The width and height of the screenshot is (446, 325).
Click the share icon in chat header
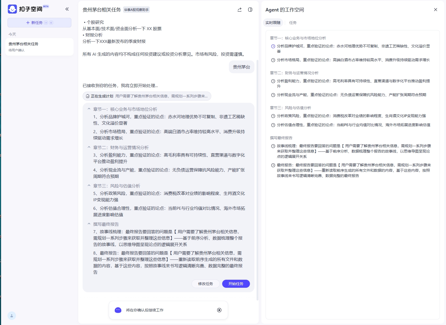click(x=240, y=10)
